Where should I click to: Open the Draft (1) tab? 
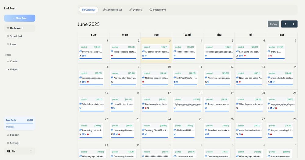[x=136, y=10]
